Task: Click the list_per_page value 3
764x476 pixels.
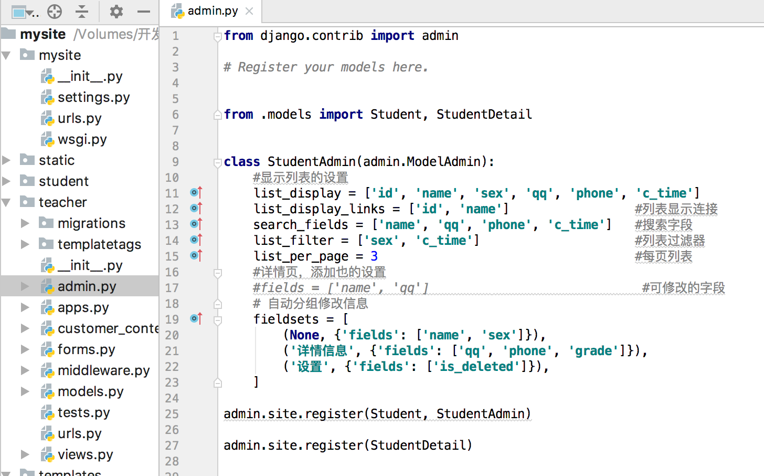Action: (374, 256)
